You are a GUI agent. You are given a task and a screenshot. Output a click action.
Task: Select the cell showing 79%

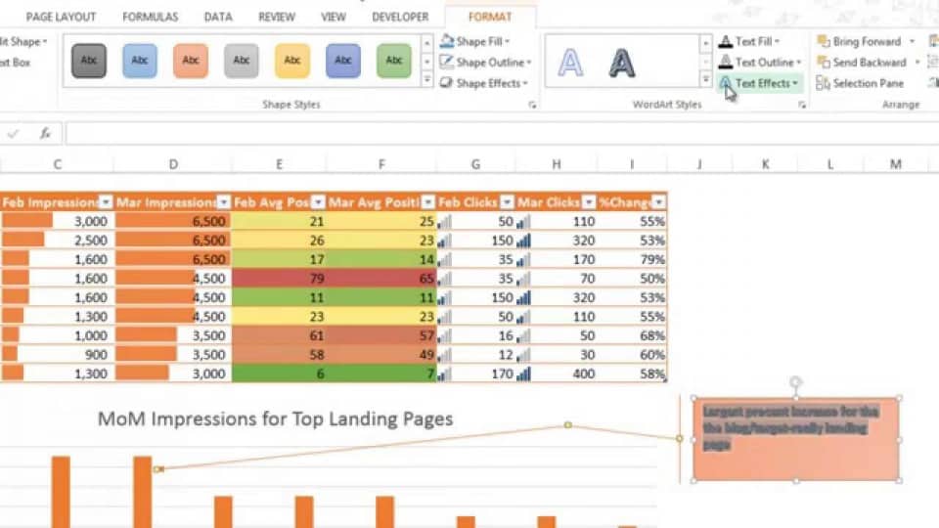pos(632,259)
